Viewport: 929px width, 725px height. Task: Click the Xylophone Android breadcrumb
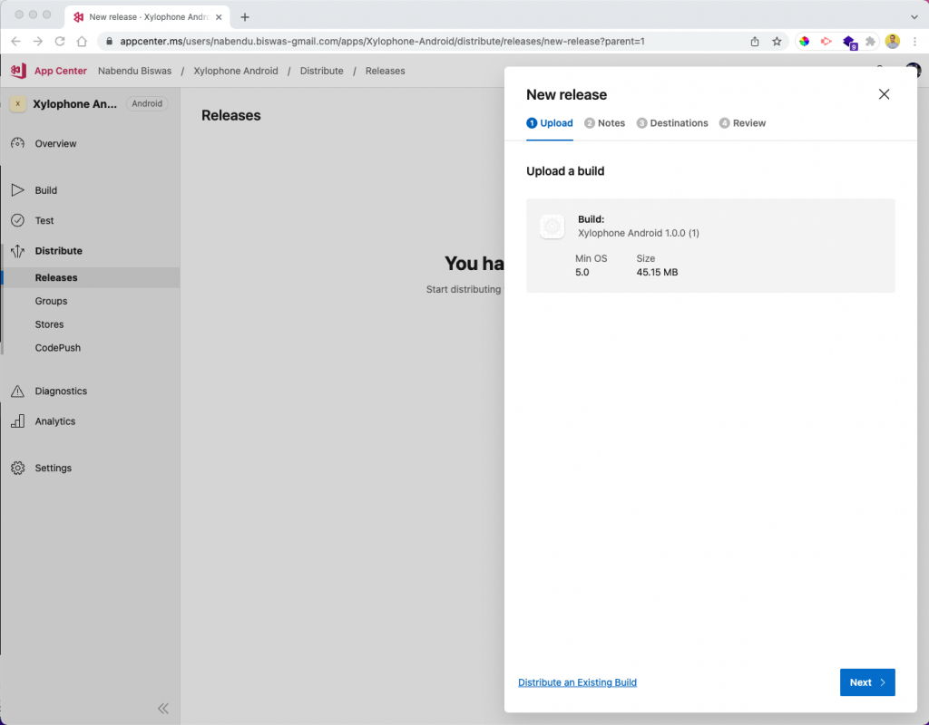pyautogui.click(x=236, y=71)
